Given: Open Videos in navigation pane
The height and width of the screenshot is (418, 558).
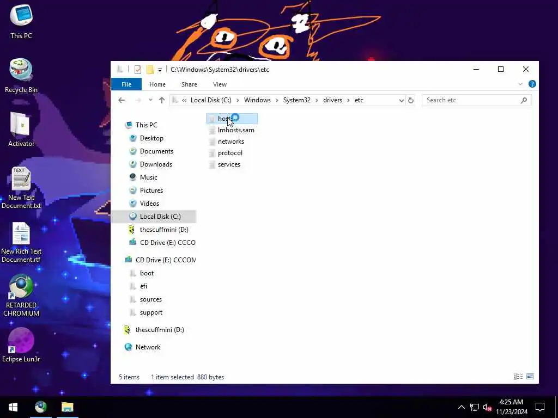Looking at the screenshot, I should pos(144,204).
